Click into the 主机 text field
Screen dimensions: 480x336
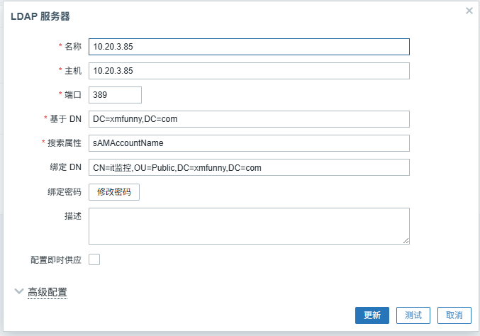249,71
